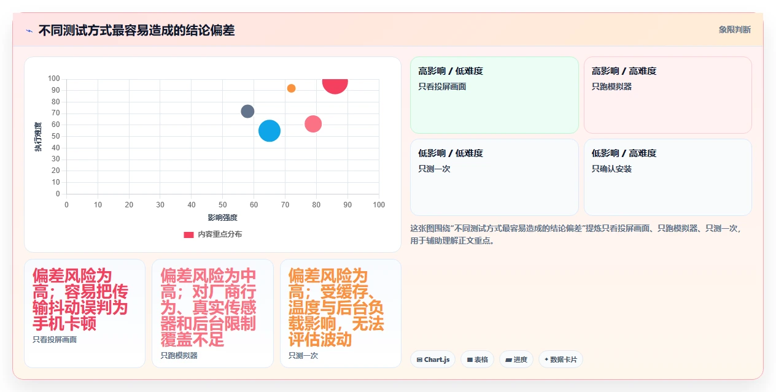776x392 pixels.
Task: Click the 表格 tag chip
Action: [x=477, y=359]
